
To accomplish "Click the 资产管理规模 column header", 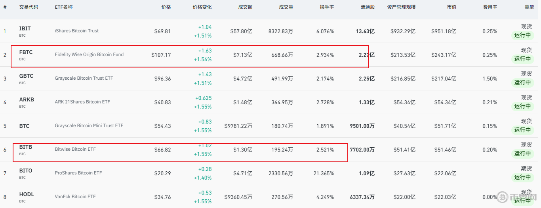I will point(401,7).
